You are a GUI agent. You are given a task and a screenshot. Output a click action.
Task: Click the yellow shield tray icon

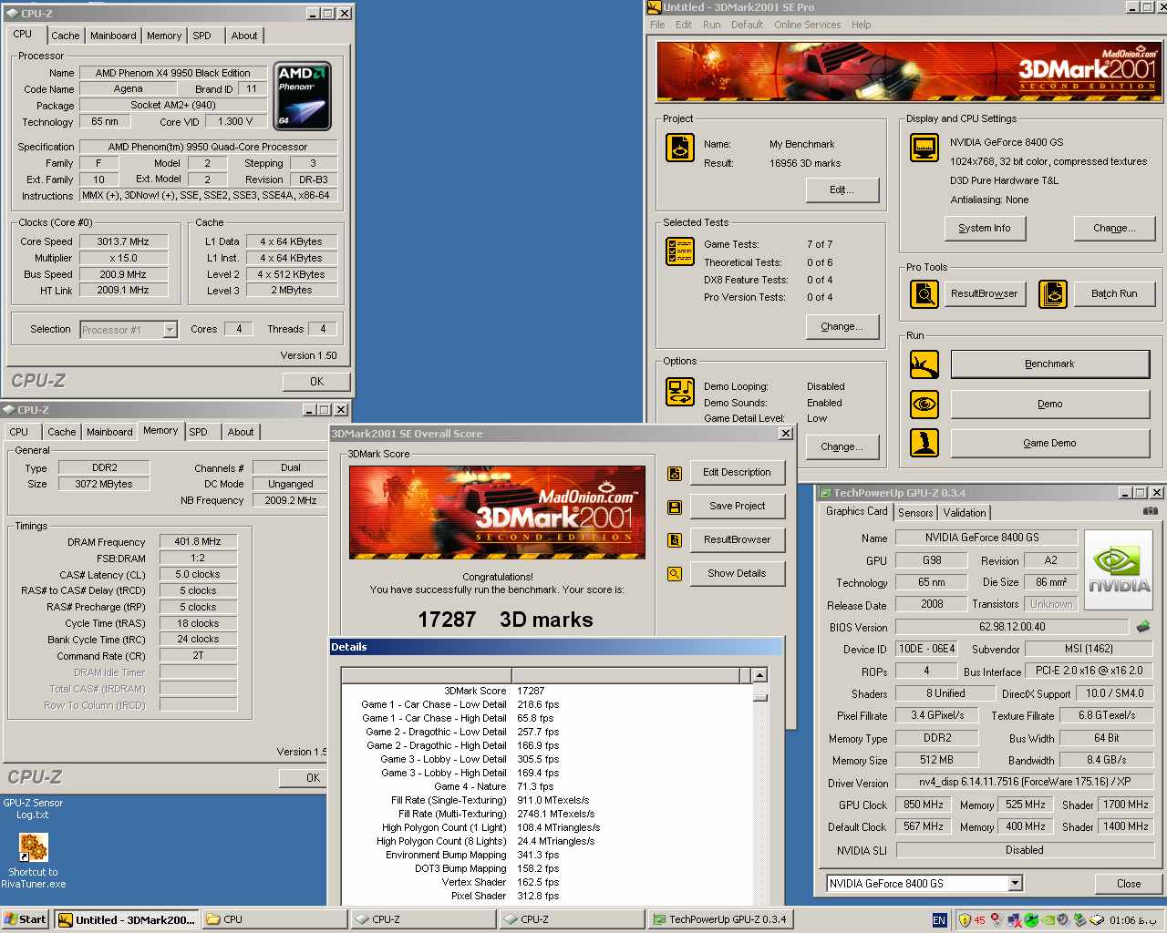coord(964,920)
